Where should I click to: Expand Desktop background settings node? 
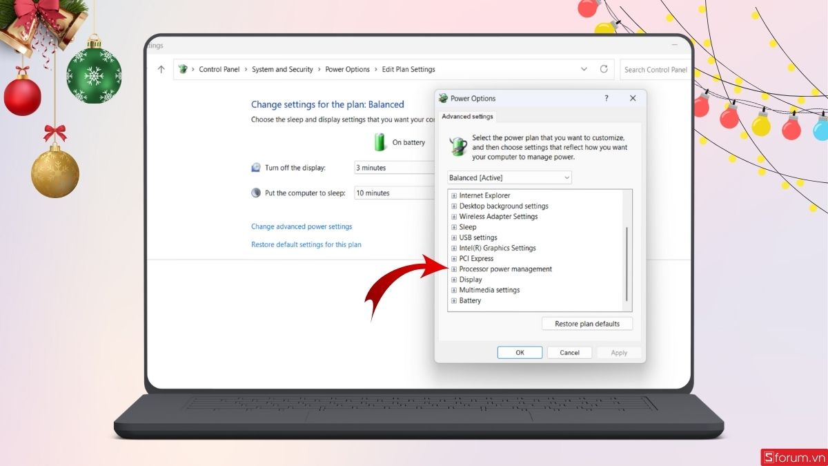pos(454,206)
